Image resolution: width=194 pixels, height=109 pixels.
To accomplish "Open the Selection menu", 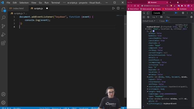I will pos(24,3).
